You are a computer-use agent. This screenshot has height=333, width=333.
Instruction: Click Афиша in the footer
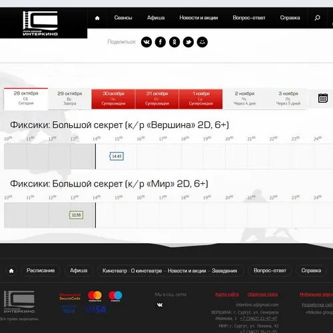click(79, 270)
